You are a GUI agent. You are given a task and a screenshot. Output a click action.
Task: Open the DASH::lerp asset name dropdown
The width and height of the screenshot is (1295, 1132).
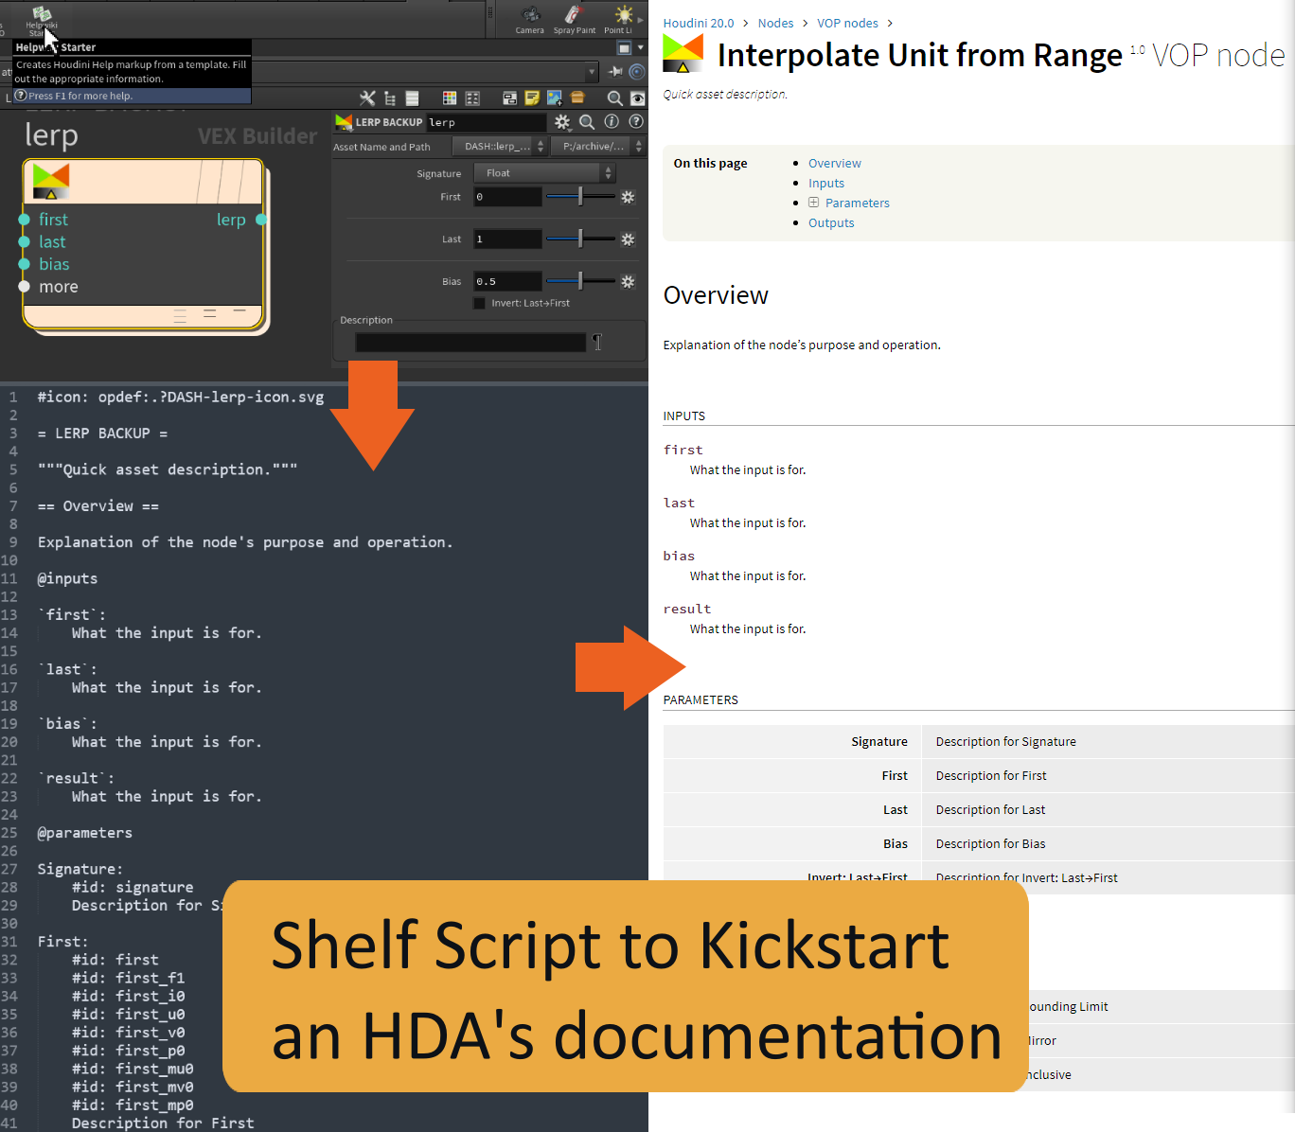(x=499, y=146)
